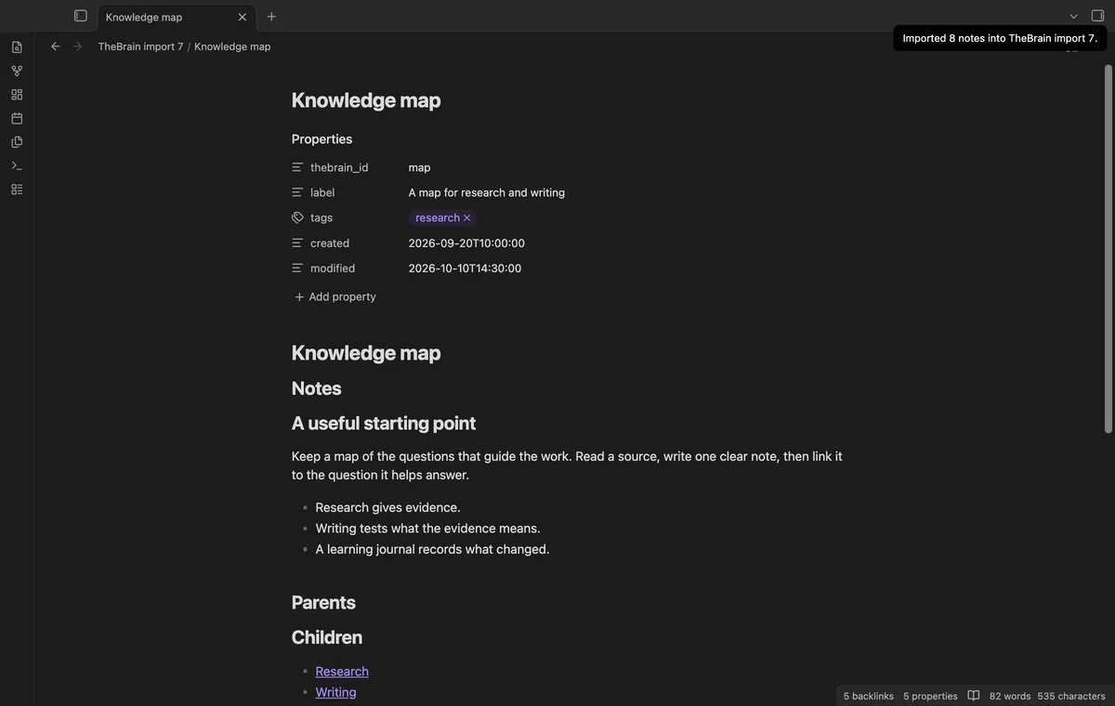Dismiss the 'Imported 8 notes' notification
The height and width of the screenshot is (706, 1115).
coord(1000,38)
